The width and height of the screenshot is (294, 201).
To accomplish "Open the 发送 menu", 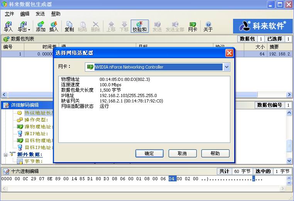I will [40, 14].
